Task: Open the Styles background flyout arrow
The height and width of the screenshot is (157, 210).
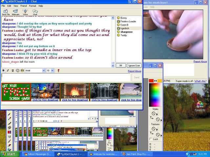Action: [x=161, y=120]
